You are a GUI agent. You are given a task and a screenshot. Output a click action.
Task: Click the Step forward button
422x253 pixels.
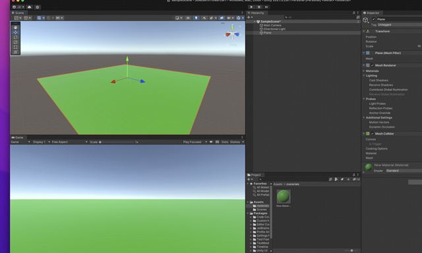coord(266,7)
